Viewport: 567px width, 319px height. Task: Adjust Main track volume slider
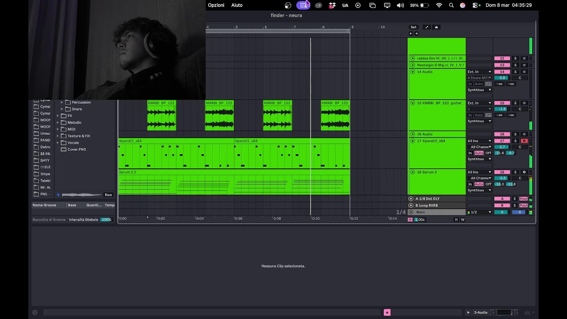click(502, 212)
